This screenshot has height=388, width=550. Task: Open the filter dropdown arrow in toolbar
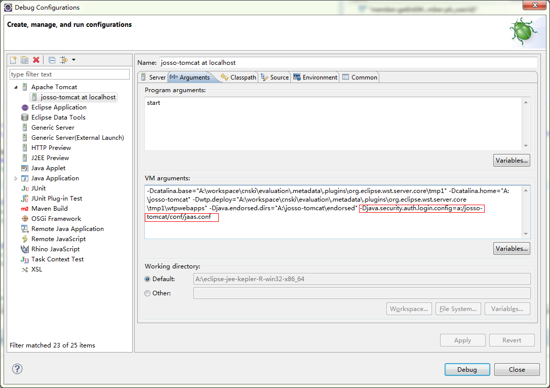point(73,60)
